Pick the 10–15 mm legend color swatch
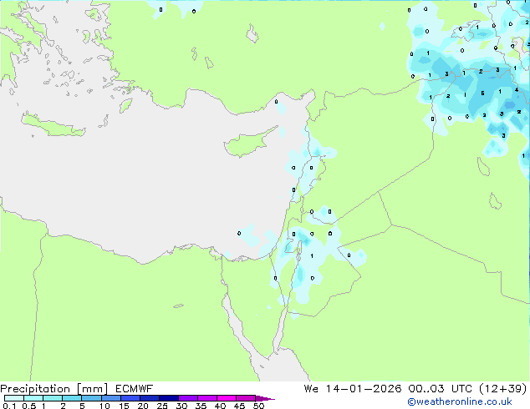 click(110, 398)
